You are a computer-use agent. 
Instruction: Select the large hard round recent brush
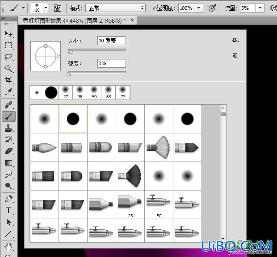(x=51, y=93)
